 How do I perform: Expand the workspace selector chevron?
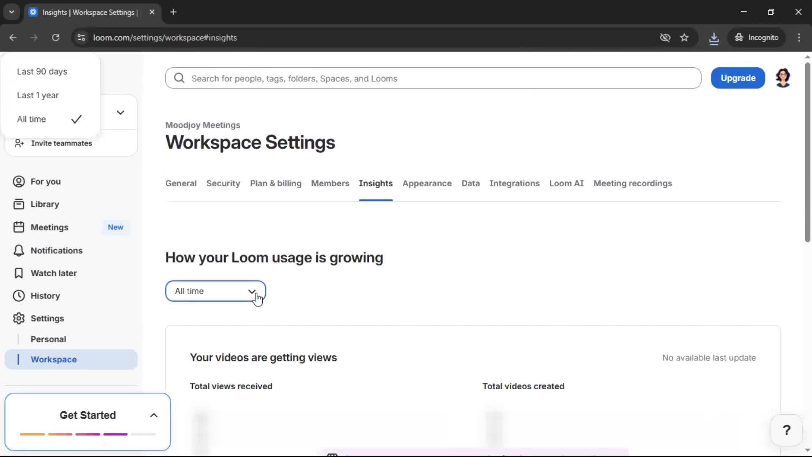coord(121,112)
